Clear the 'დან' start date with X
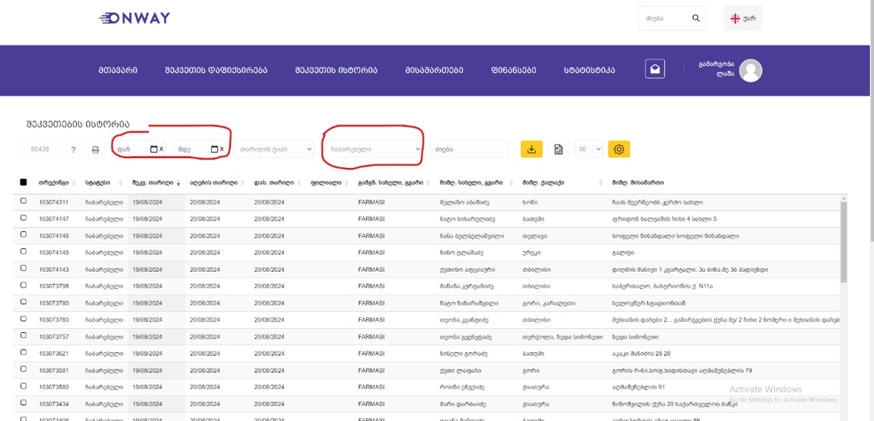Screen dimensions: 874x421 coord(161,149)
